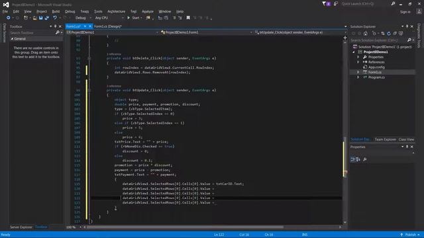The width and height of the screenshot is (424, 238).
Task: Pin the Properties panel pushpin icon
Action: click(407, 147)
